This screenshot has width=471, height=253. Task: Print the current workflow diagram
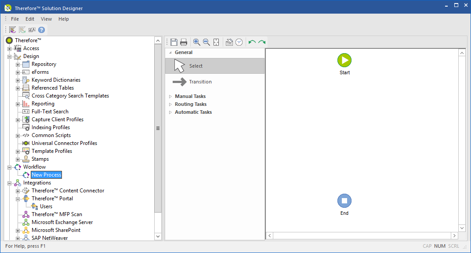click(x=184, y=42)
